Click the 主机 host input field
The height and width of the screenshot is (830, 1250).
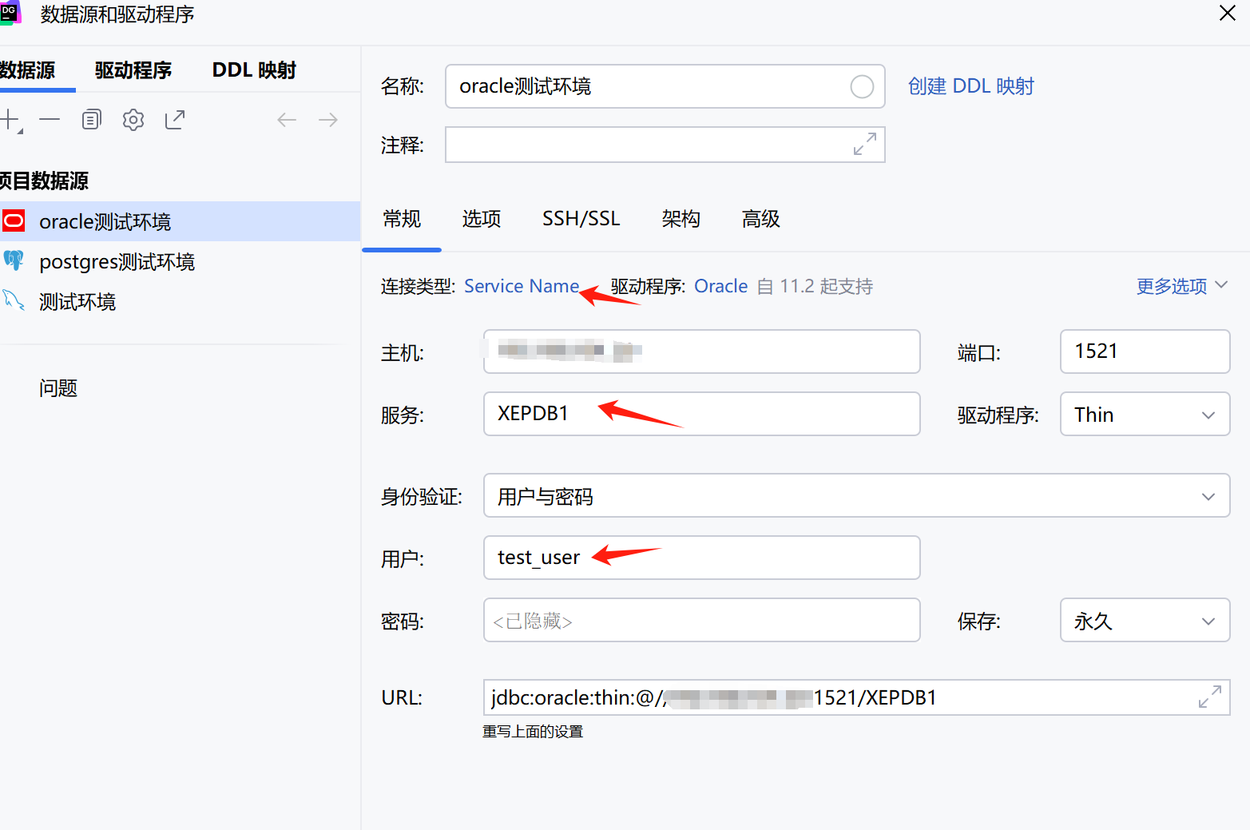click(x=702, y=351)
